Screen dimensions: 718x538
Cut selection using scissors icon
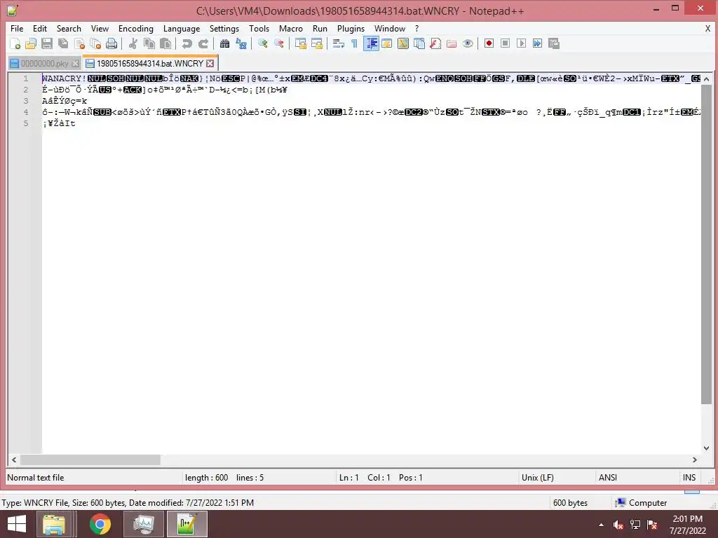tap(133, 43)
